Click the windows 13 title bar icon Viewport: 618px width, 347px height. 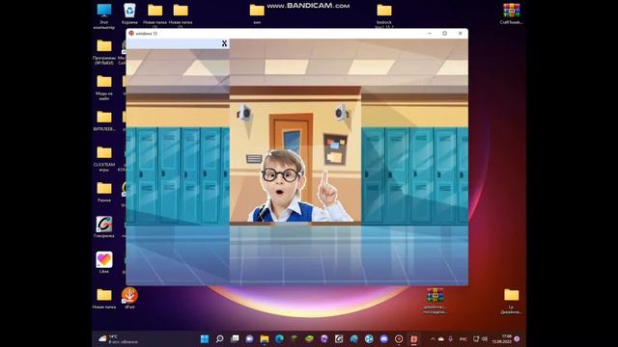131,34
